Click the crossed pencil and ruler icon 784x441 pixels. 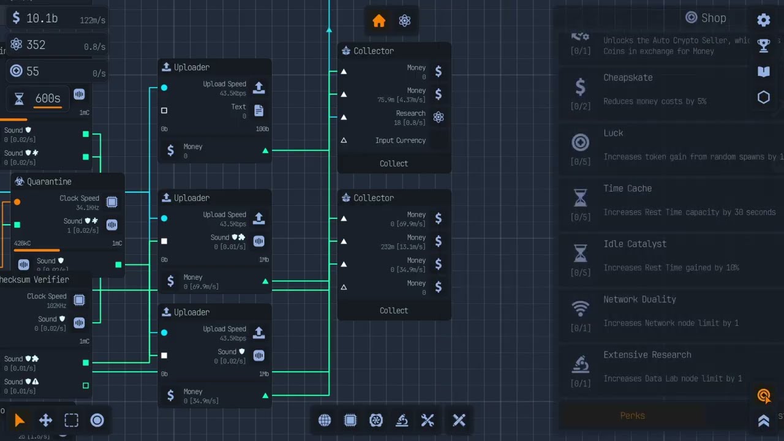(459, 420)
